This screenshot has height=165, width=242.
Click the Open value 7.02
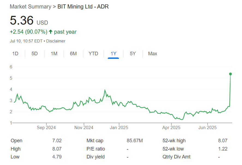(57, 141)
